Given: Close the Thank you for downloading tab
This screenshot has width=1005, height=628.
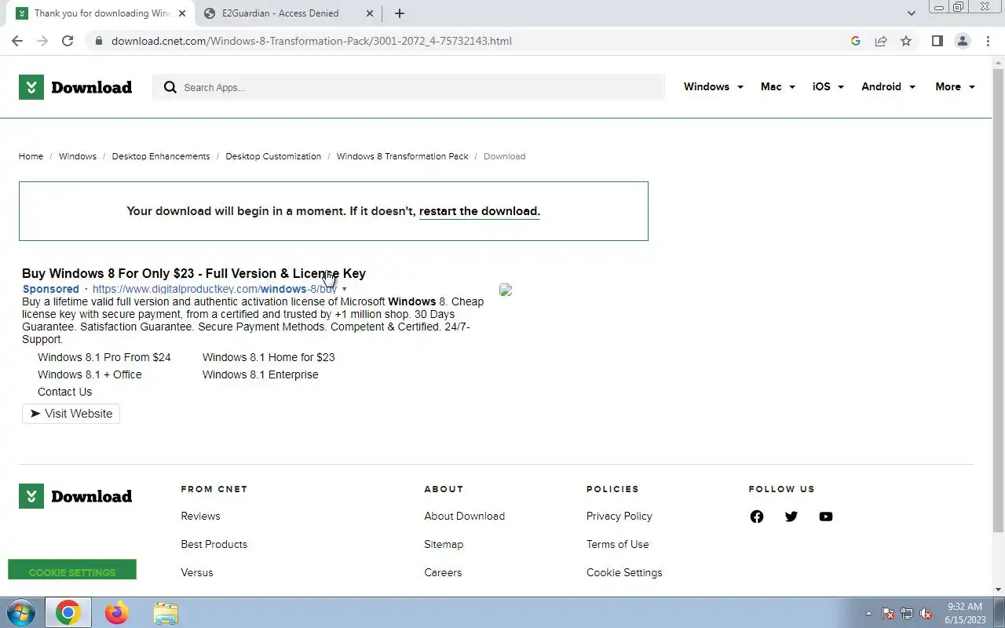Looking at the screenshot, I should [x=182, y=13].
